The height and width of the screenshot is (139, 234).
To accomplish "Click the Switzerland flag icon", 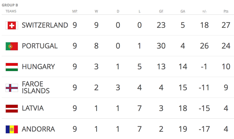I will pos(12,25).
